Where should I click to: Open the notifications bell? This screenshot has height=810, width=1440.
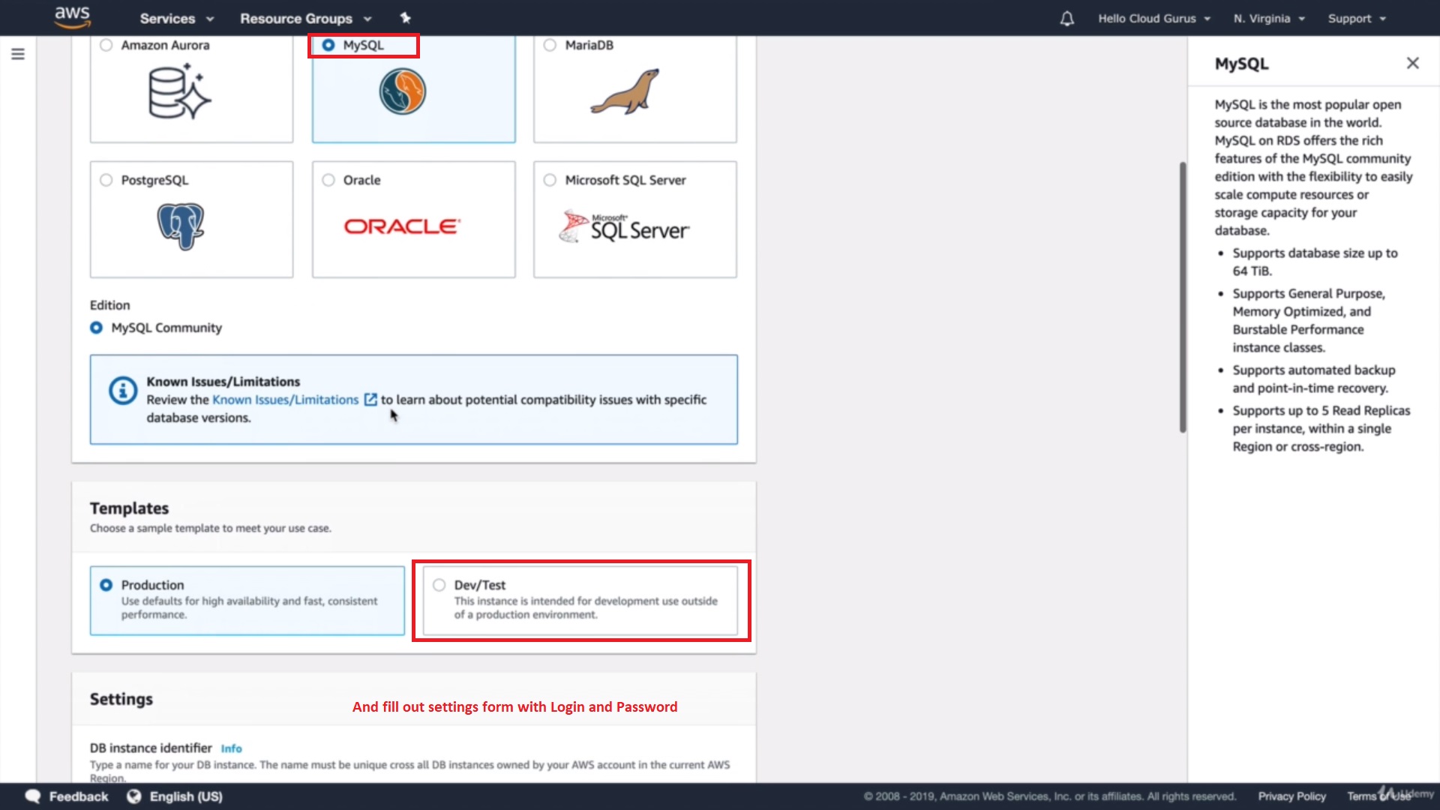(1066, 19)
